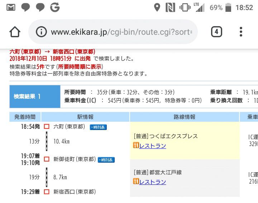Open Chrome three-dot overflow menu
The width and height of the screenshot is (258, 203).
click(241, 32)
